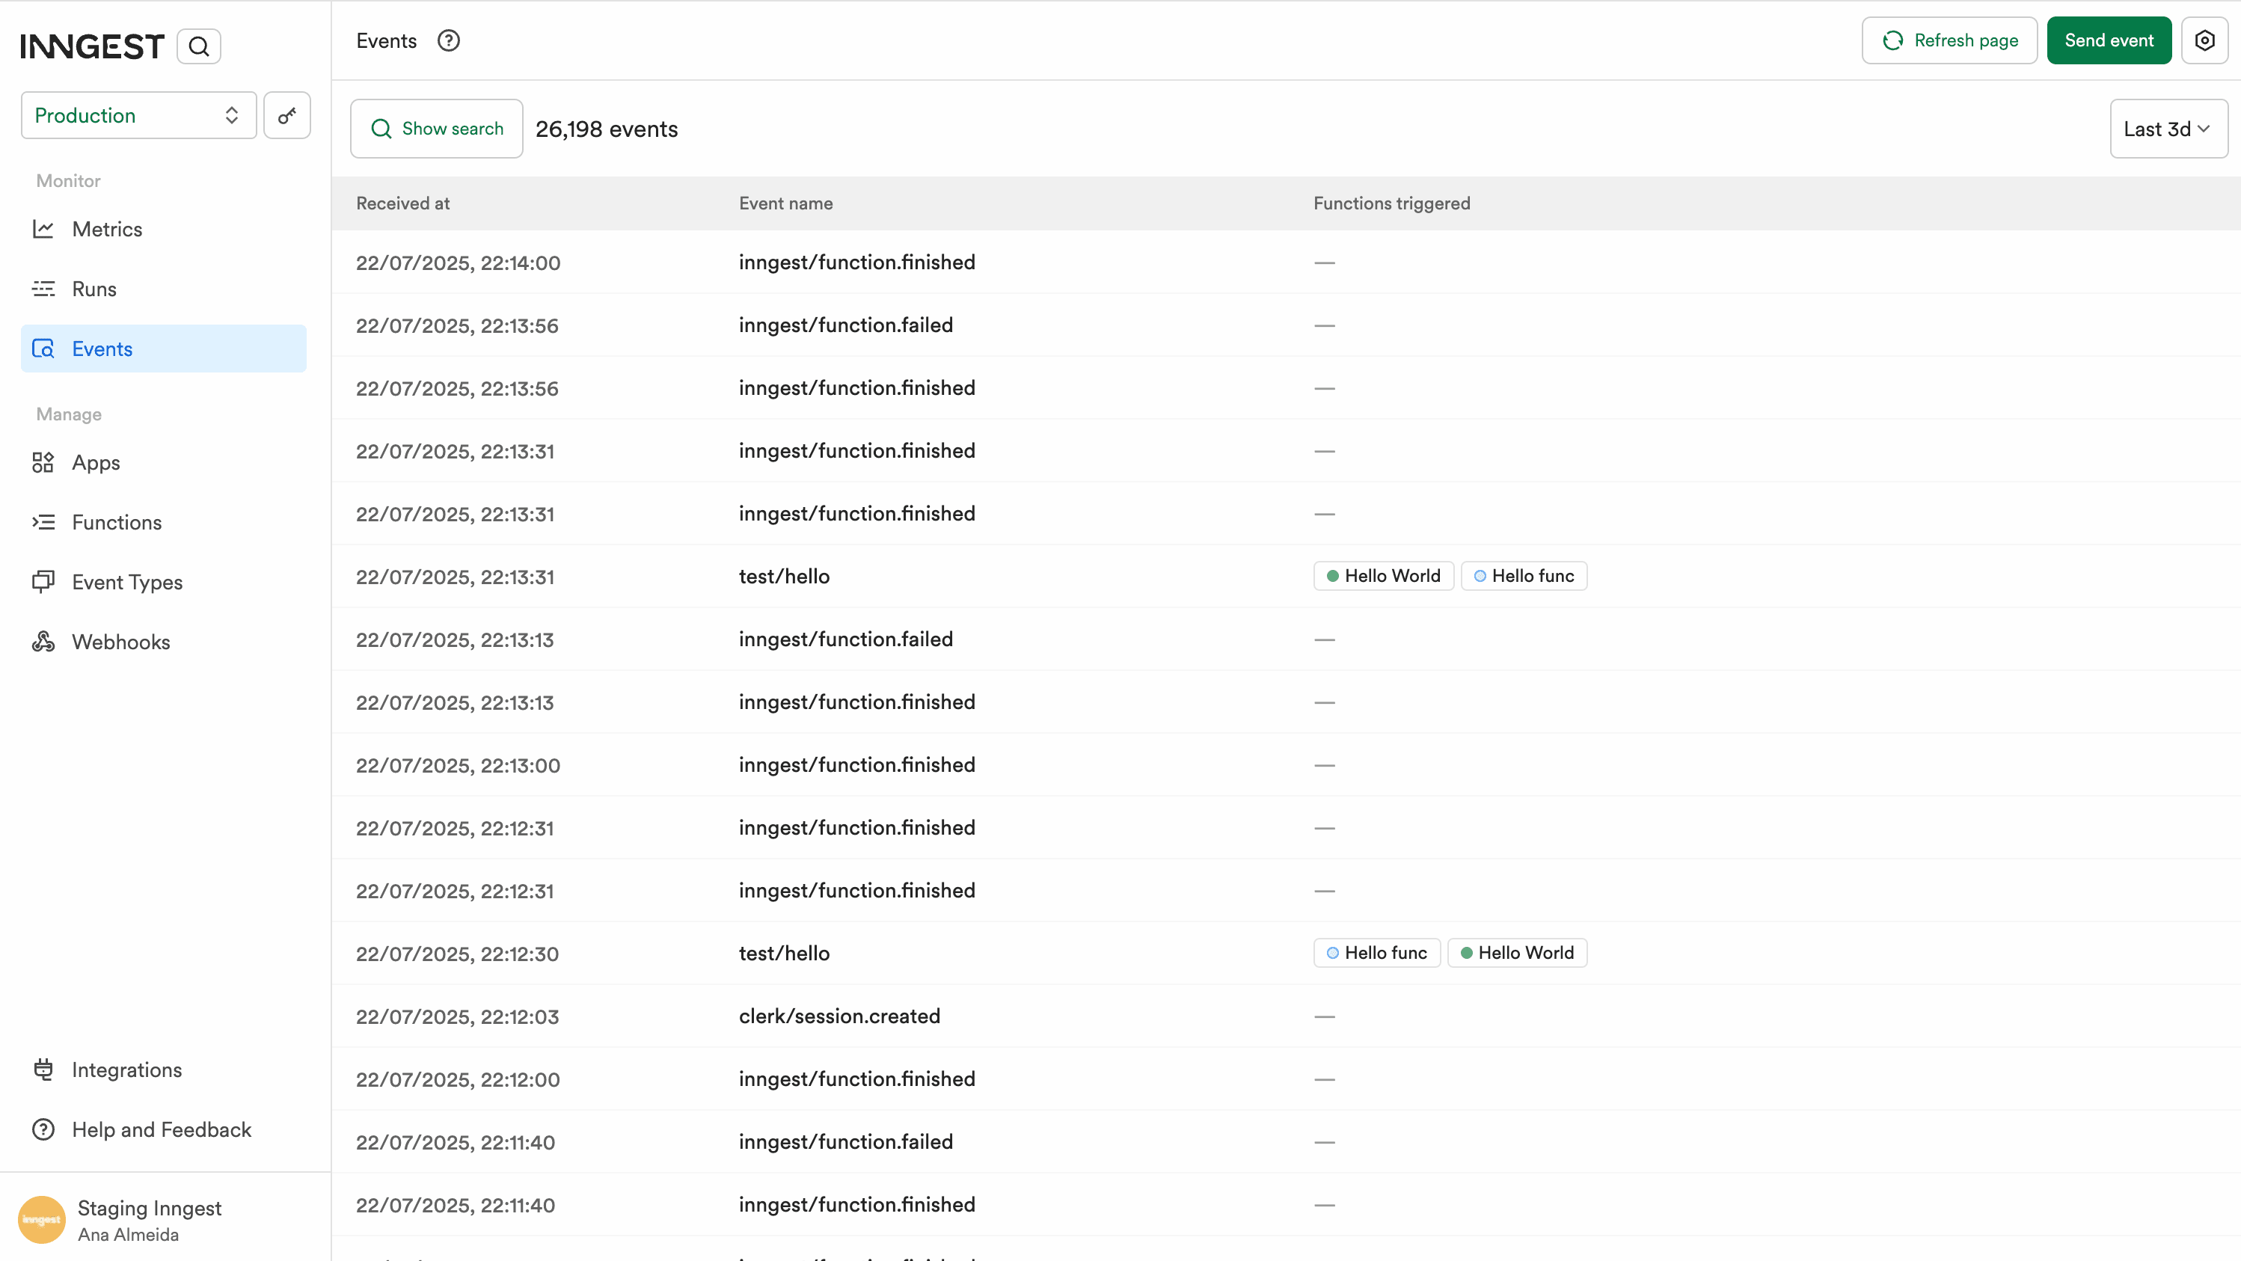
Task: Open the settings gear in the top bar
Action: point(2205,40)
